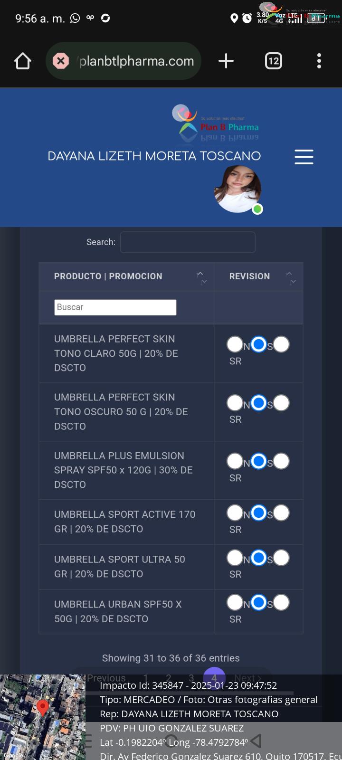The width and height of the screenshot is (342, 760).
Task: Tap the Plan B Pharma logo
Action: click(216, 123)
